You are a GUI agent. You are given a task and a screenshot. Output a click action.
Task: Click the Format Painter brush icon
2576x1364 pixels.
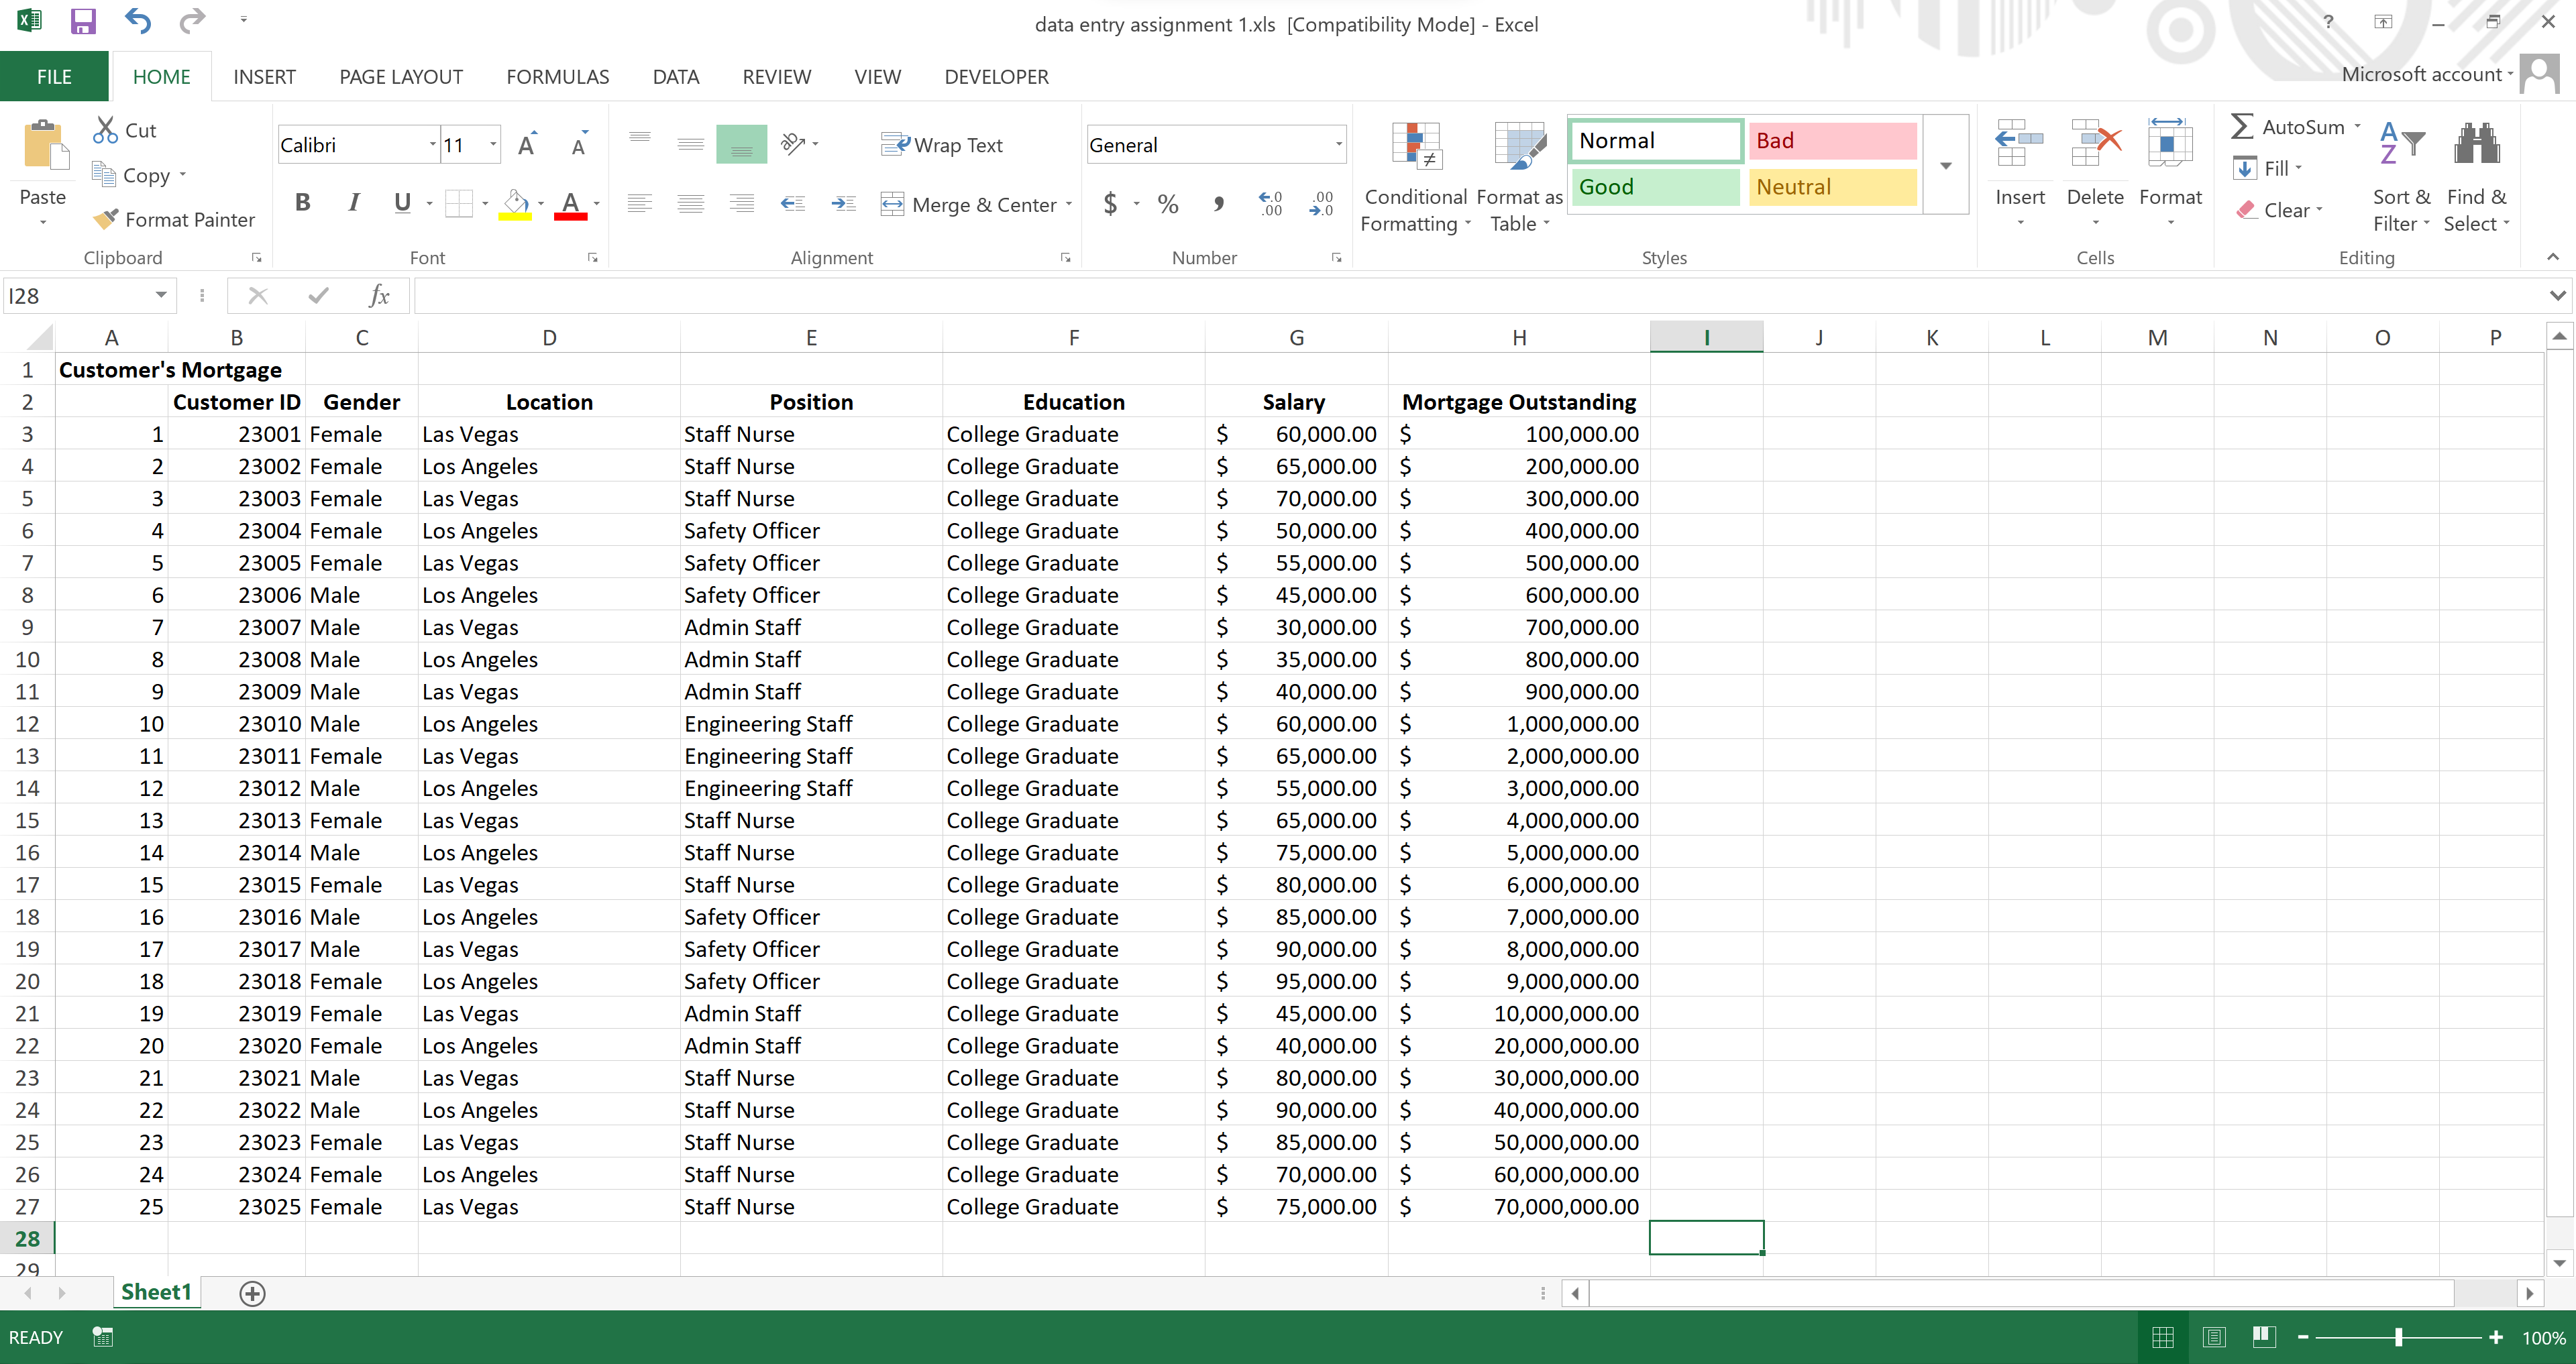[106, 219]
